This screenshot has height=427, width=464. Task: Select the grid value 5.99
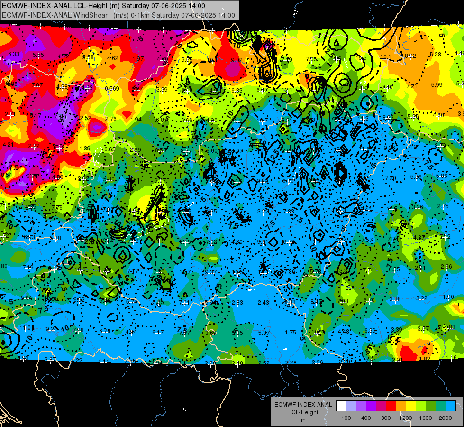point(437,85)
